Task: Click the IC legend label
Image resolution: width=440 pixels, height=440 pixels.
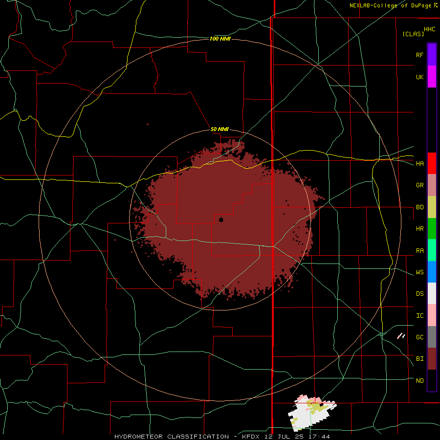Action: 419,316
